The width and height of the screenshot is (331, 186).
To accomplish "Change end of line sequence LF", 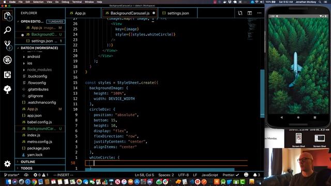I will (195, 175).
